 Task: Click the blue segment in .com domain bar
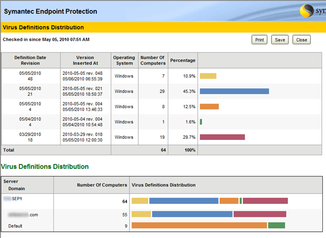coord(192,214)
